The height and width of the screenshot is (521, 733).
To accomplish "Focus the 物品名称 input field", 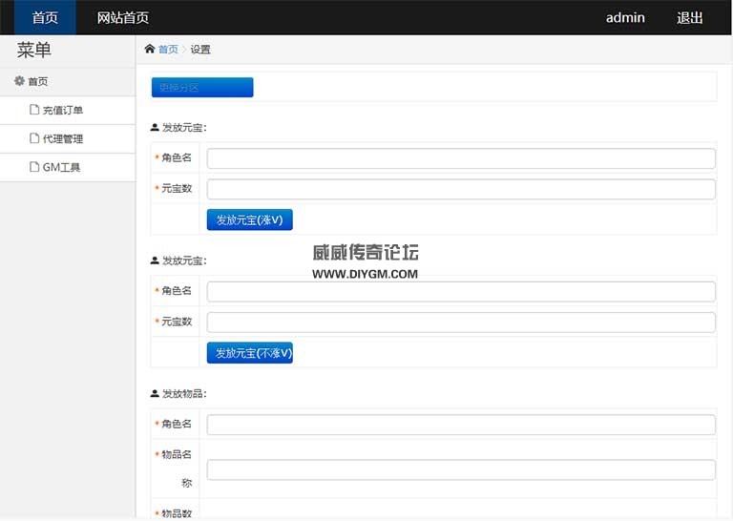I will pos(461,469).
